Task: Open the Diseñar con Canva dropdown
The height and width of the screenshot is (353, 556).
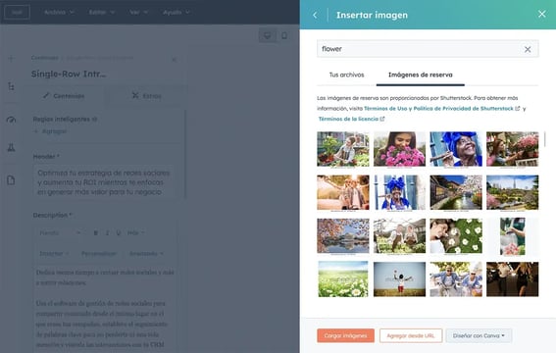Action: tap(479, 335)
